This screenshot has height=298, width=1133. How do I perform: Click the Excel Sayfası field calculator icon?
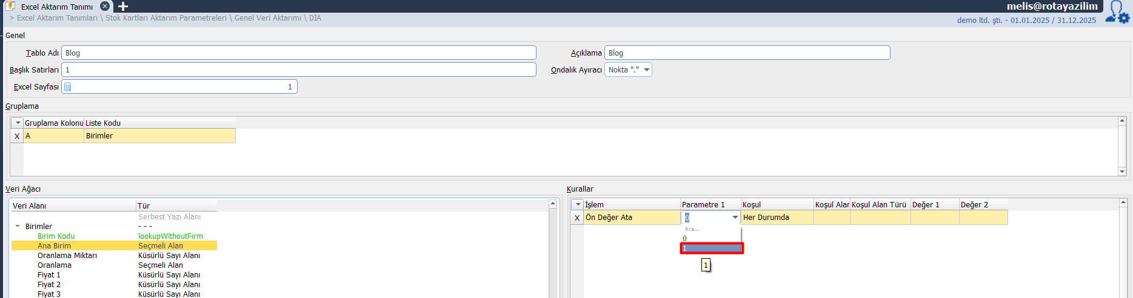68,87
